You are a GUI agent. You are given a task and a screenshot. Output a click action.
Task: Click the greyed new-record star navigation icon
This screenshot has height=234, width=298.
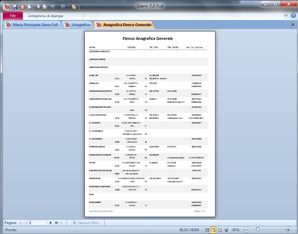tap(62, 223)
